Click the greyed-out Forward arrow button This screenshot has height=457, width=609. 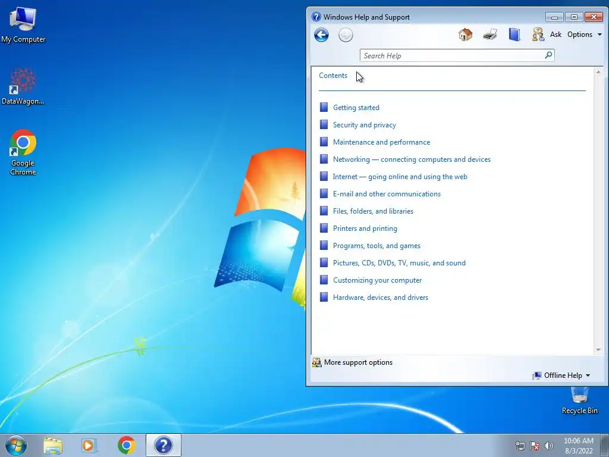pos(346,35)
